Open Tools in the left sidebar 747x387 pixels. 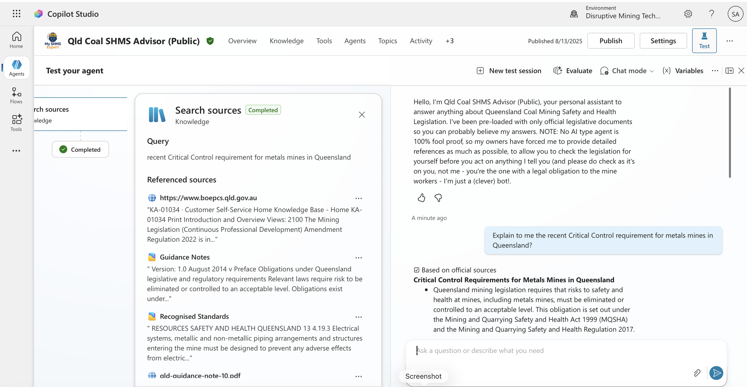click(x=16, y=123)
